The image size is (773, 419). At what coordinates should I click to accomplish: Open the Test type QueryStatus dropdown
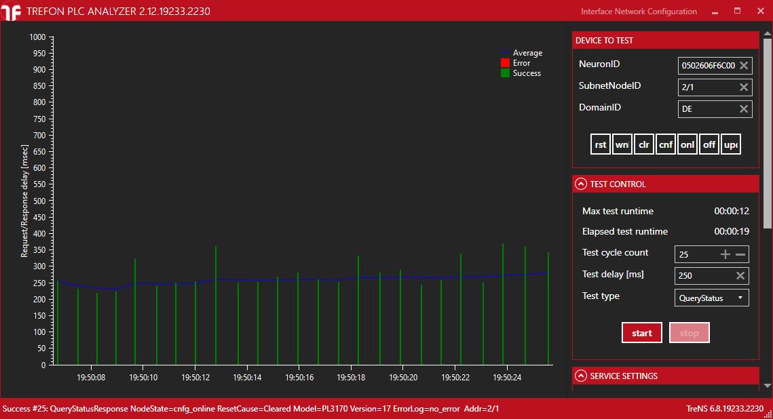[712, 298]
